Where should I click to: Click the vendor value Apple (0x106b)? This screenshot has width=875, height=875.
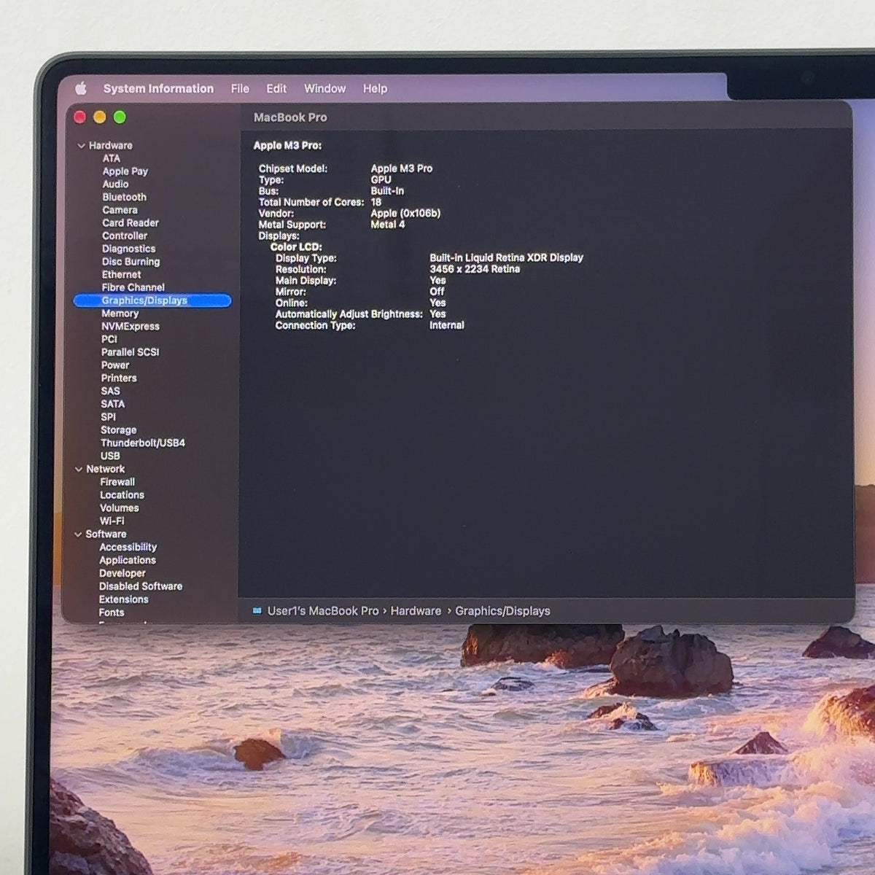(x=405, y=214)
